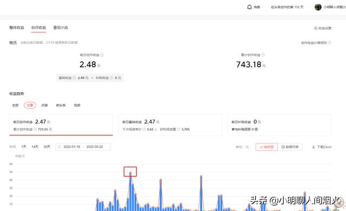346x211 pixels.
Task: Click info icon beside 千次阅读单价
Action: pyautogui.click(x=144, y=129)
